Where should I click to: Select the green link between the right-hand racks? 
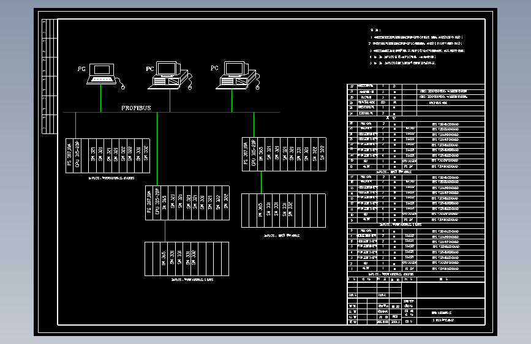click(x=261, y=182)
